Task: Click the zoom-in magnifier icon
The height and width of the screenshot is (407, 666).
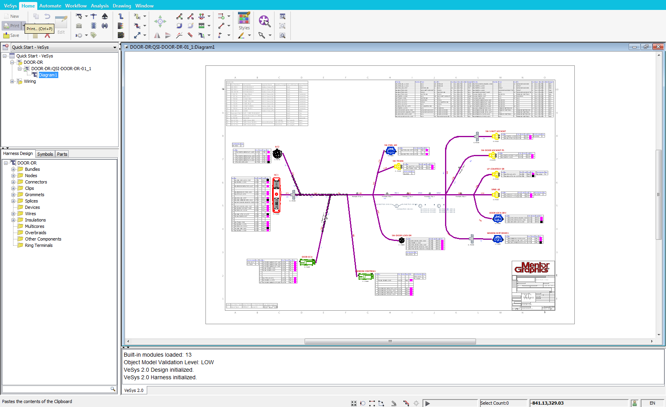Action: (282, 17)
